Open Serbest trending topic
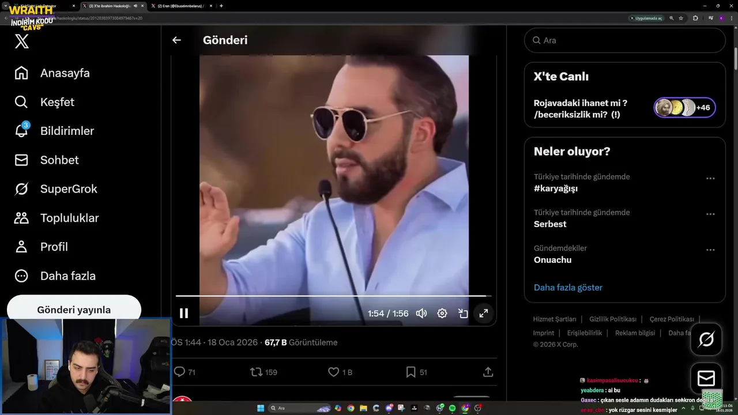This screenshot has height=415, width=738. coord(550,224)
